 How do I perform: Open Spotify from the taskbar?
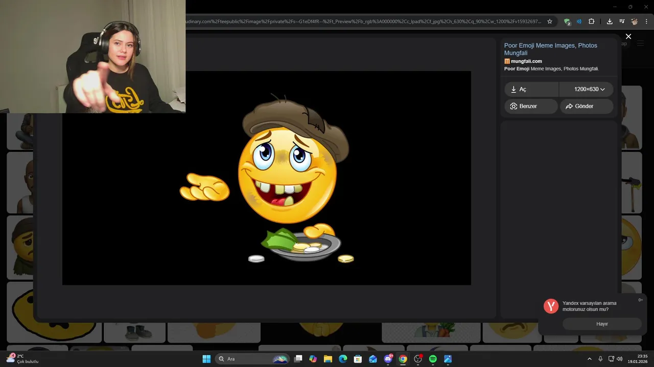tap(433, 359)
